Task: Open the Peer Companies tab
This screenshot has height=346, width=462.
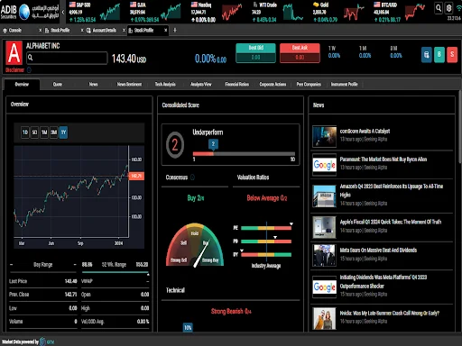Action: (x=309, y=85)
